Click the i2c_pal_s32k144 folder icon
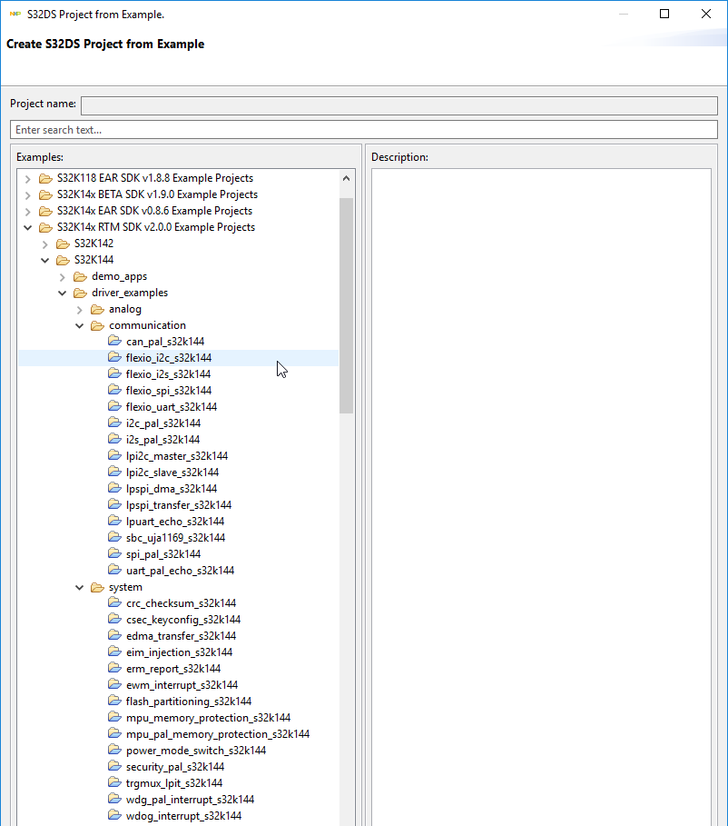728x826 pixels. tap(114, 423)
